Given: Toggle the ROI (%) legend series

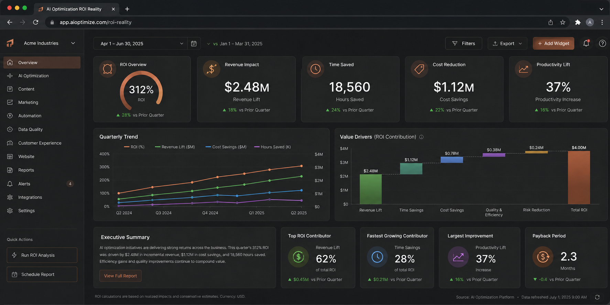Looking at the screenshot, I should pos(134,147).
